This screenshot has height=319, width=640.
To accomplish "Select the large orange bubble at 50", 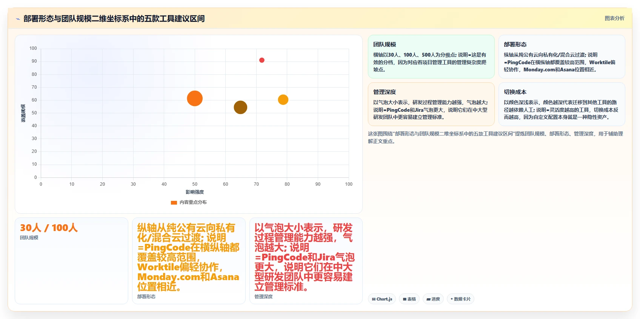I will [195, 99].
